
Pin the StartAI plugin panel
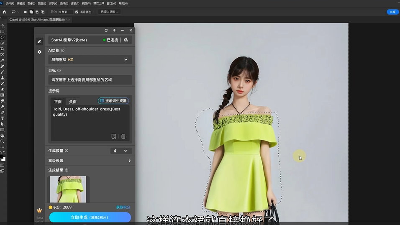click(114, 31)
